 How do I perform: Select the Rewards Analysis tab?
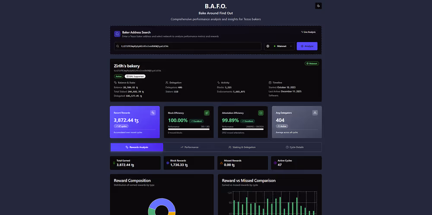click(137, 147)
